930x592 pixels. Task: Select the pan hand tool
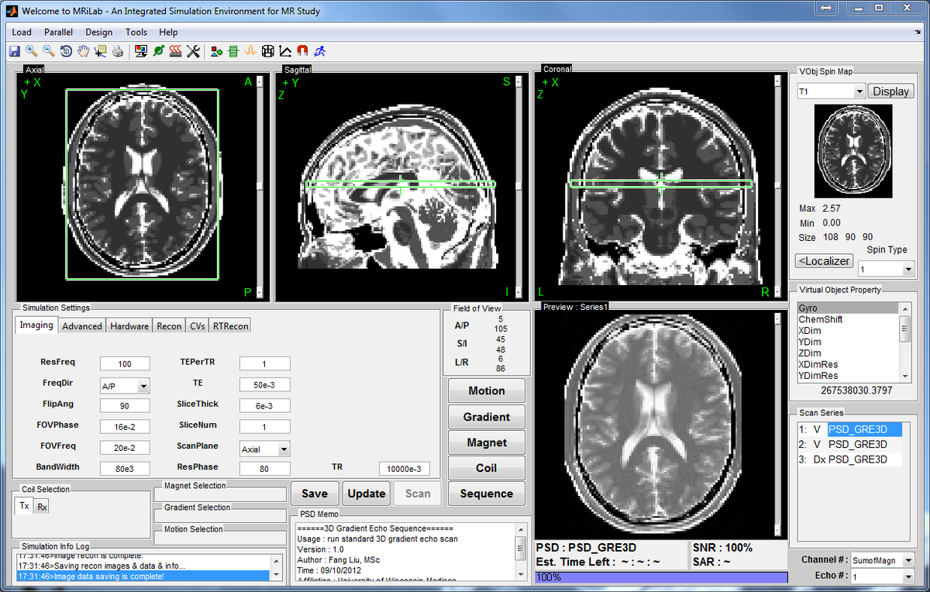pyautogui.click(x=83, y=51)
